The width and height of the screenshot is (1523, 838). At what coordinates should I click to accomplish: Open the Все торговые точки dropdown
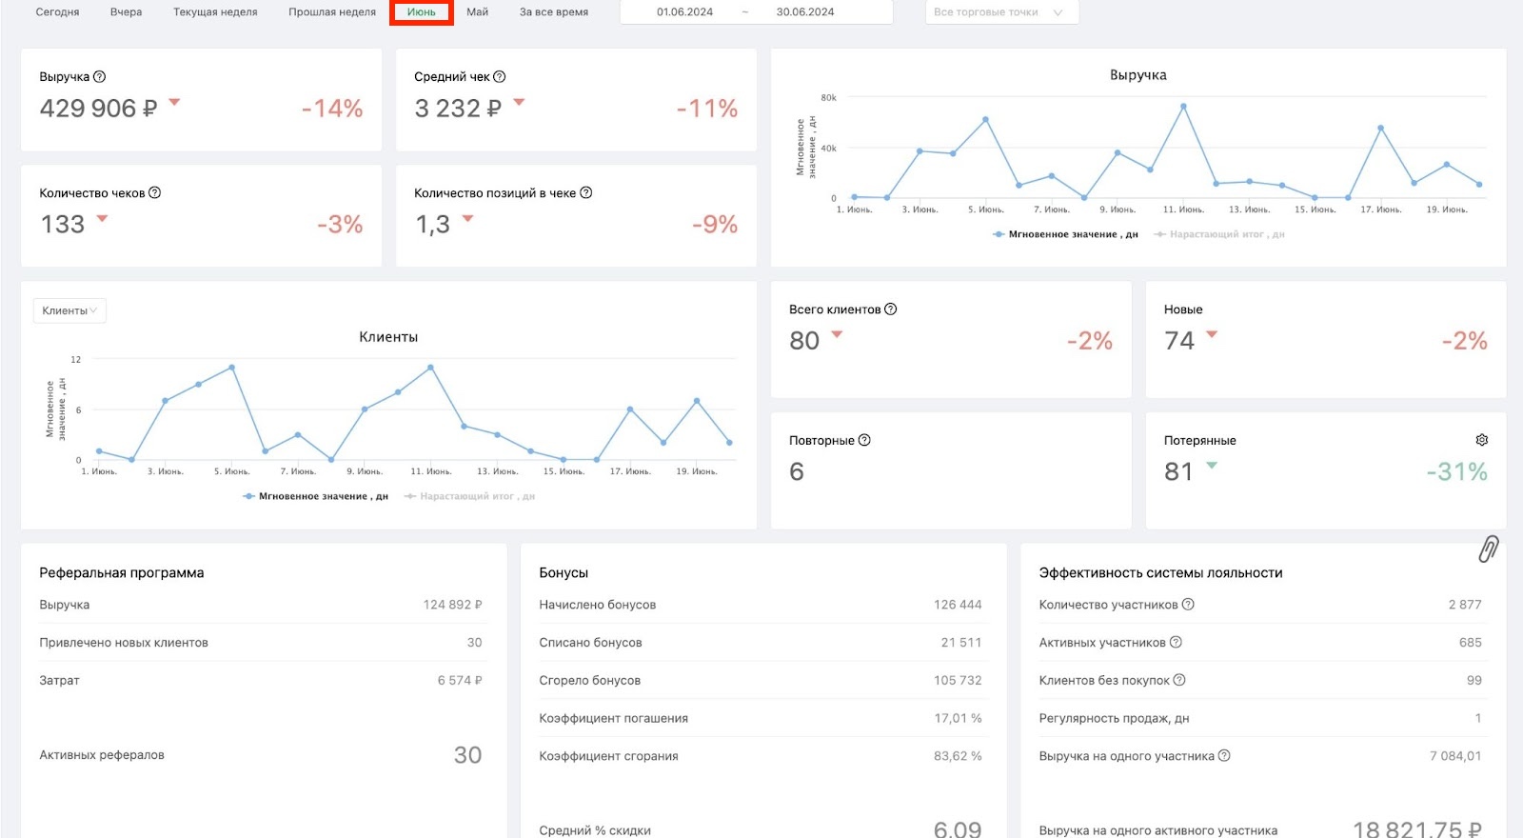pos(1002,12)
